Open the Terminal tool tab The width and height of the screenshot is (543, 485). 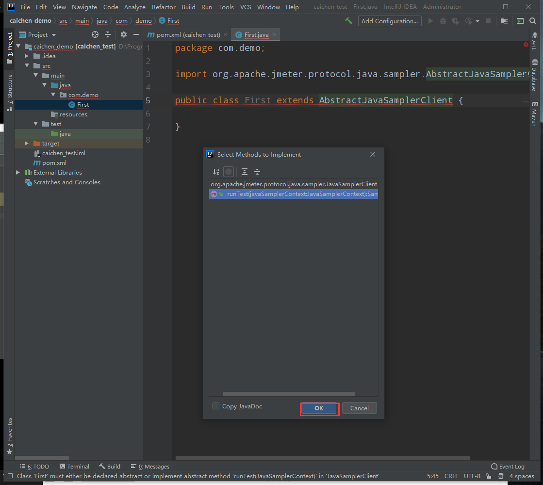(x=74, y=466)
